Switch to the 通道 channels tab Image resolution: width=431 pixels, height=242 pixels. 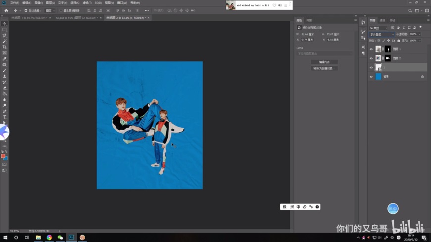382,20
